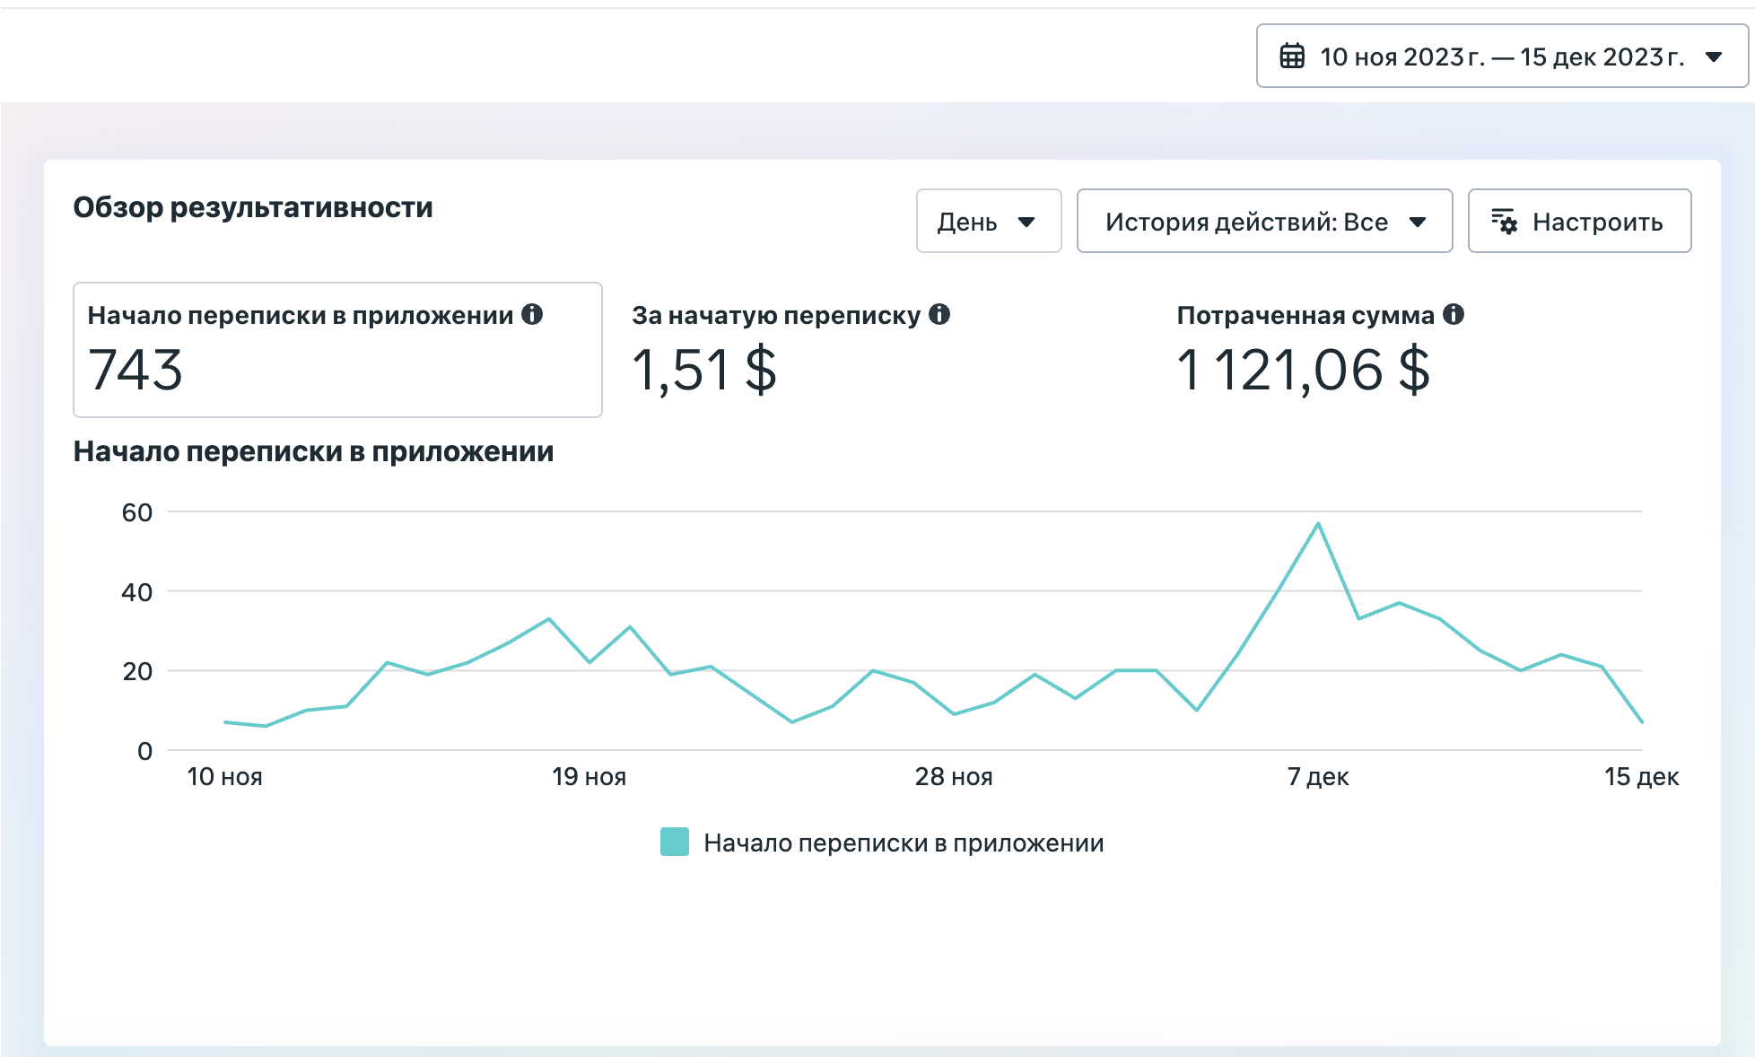1755x1057 pixels.
Task: Open the date range picker dropdown
Action: pyautogui.click(x=1502, y=56)
